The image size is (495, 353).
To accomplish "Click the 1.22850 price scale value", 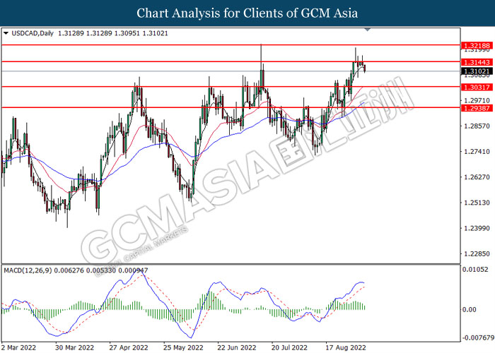I will point(477,253).
